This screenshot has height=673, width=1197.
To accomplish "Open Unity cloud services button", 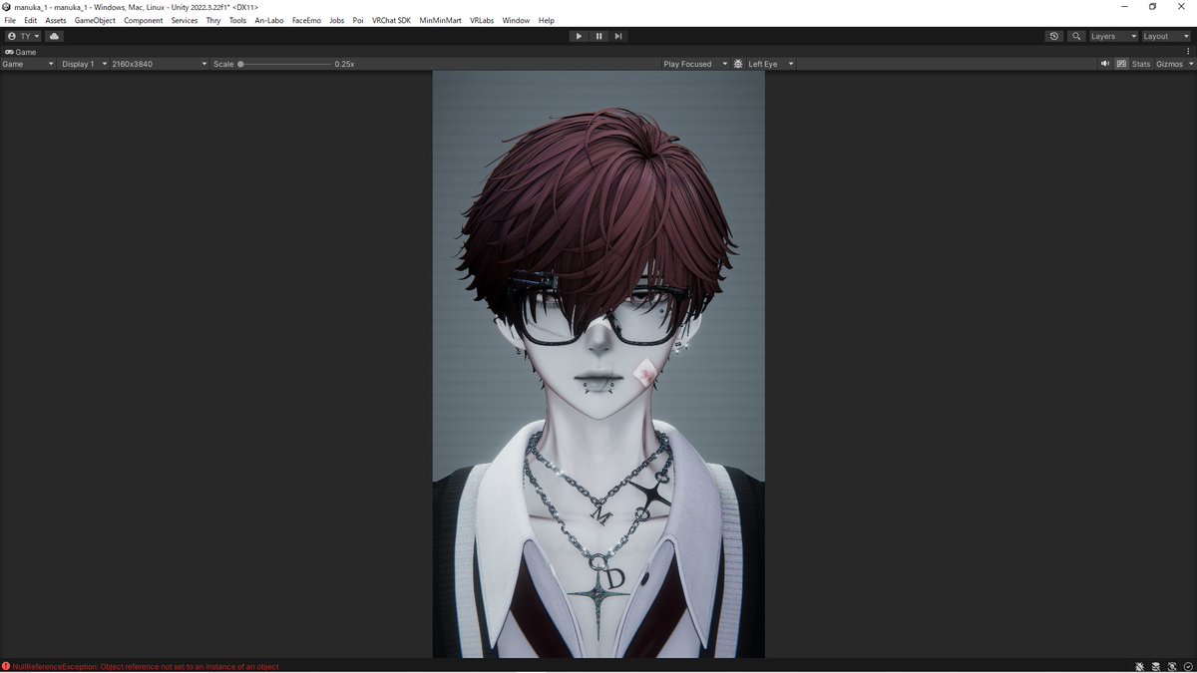I will pyautogui.click(x=55, y=36).
